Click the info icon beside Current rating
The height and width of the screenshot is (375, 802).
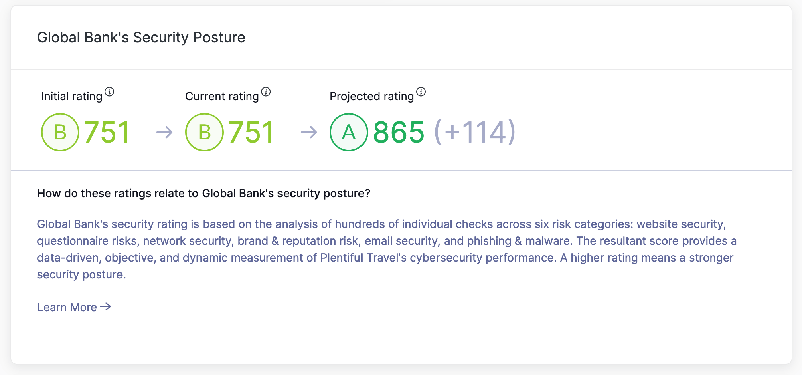(x=266, y=92)
